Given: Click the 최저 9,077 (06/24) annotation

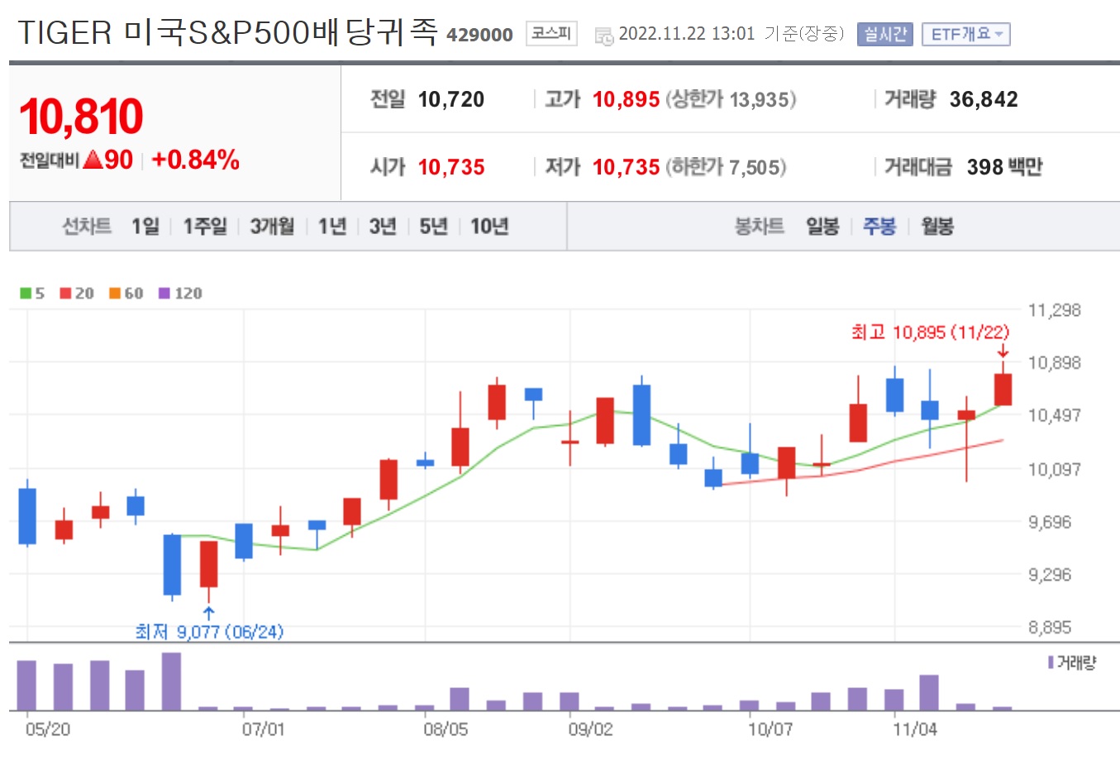Looking at the screenshot, I should click(x=209, y=632).
